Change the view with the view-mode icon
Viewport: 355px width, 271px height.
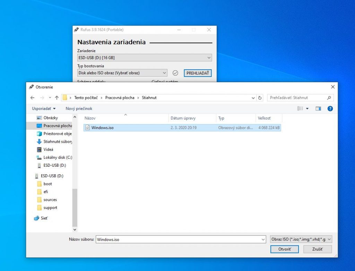click(300, 109)
